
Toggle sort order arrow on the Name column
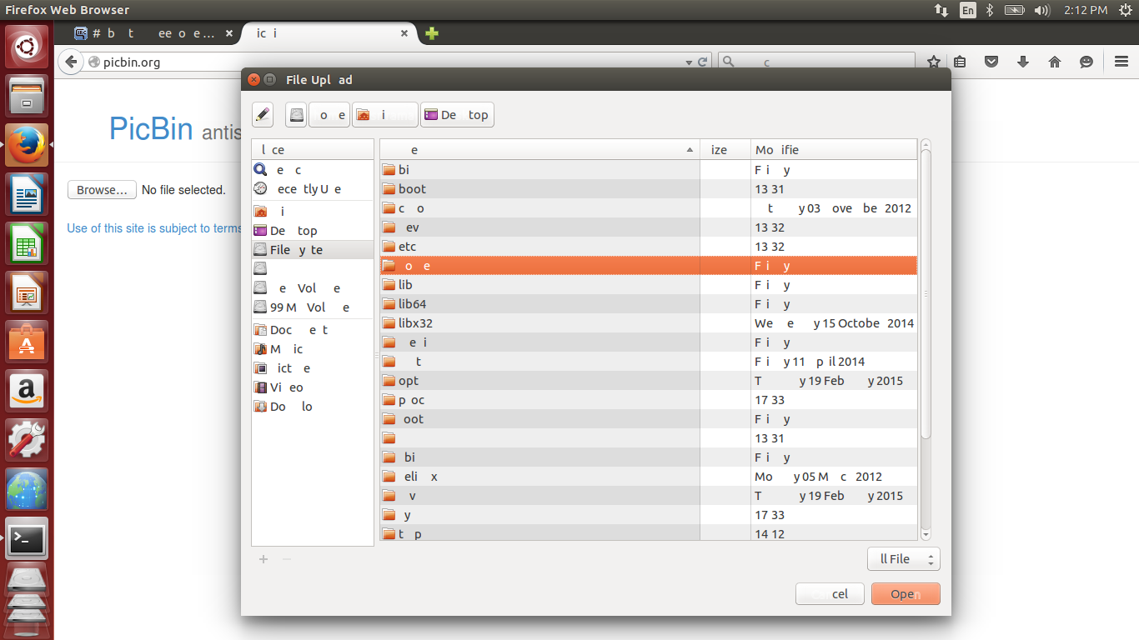[x=690, y=150]
